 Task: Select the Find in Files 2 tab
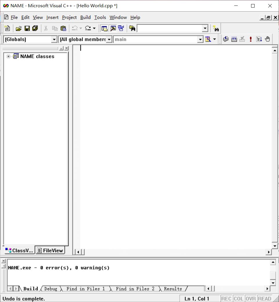135,289
